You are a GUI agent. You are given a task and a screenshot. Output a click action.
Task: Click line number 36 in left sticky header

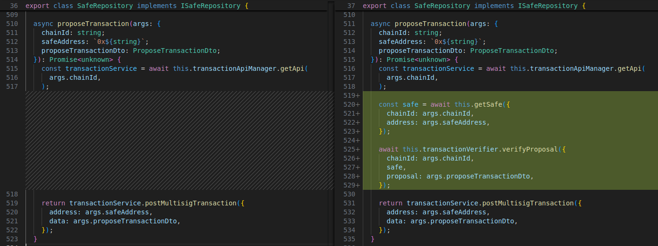(14, 6)
